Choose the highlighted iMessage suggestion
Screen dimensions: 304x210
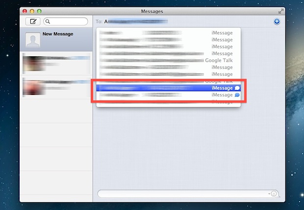coord(169,88)
